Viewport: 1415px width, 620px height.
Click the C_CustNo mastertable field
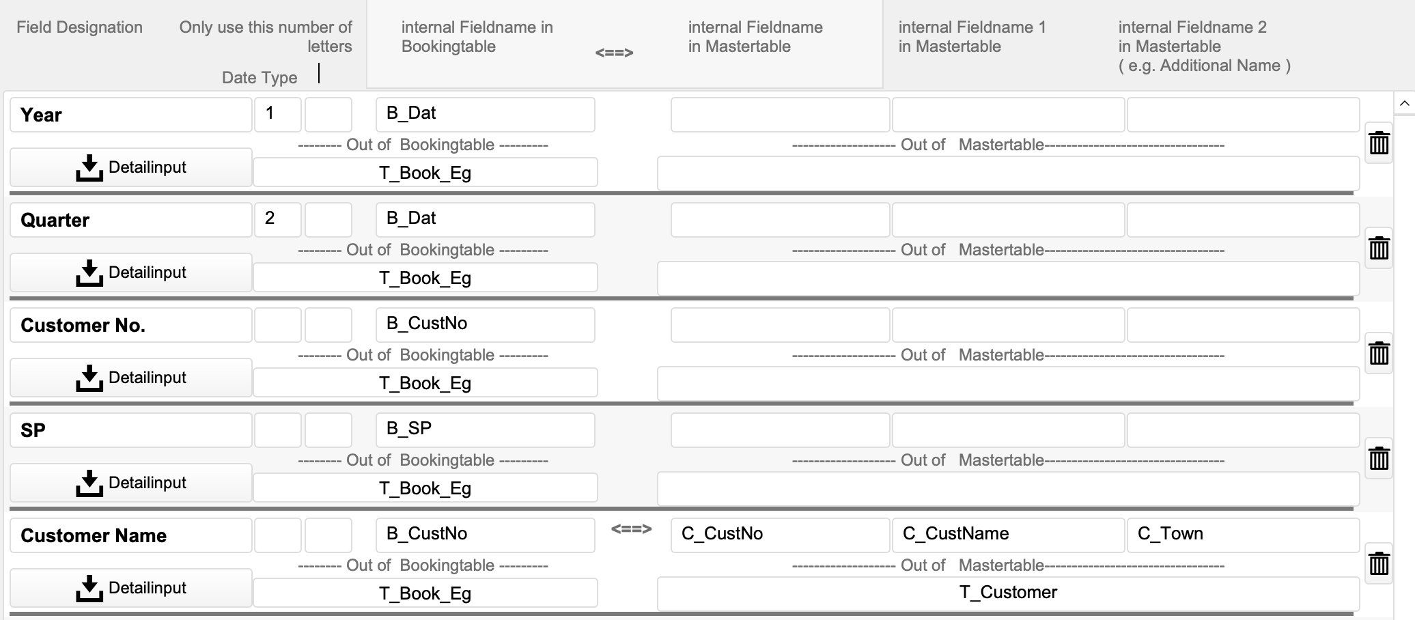780,535
